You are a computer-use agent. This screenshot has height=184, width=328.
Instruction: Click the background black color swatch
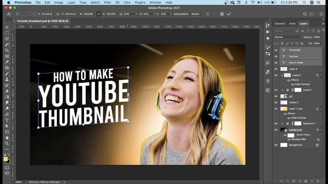click(8, 162)
